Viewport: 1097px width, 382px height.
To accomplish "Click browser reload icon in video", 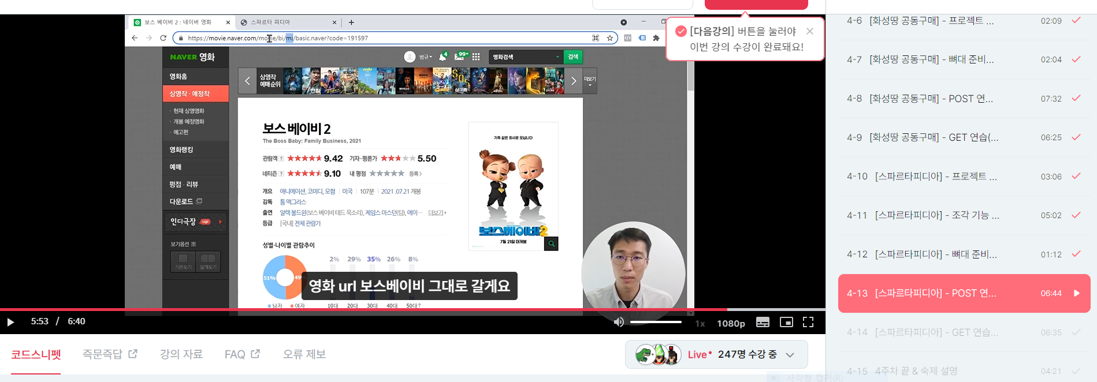I will [163, 38].
